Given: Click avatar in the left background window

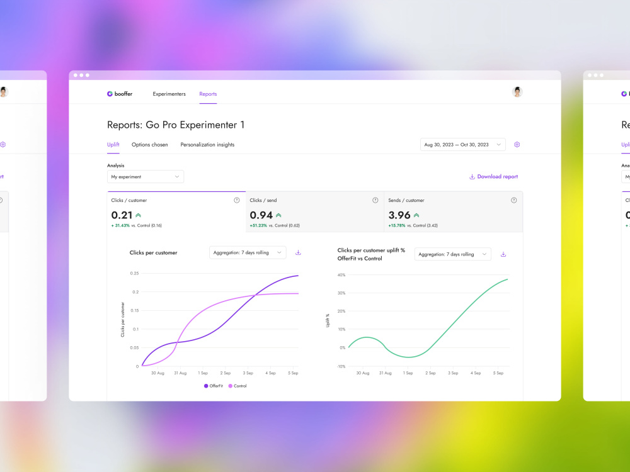Looking at the screenshot, I should tap(4, 92).
